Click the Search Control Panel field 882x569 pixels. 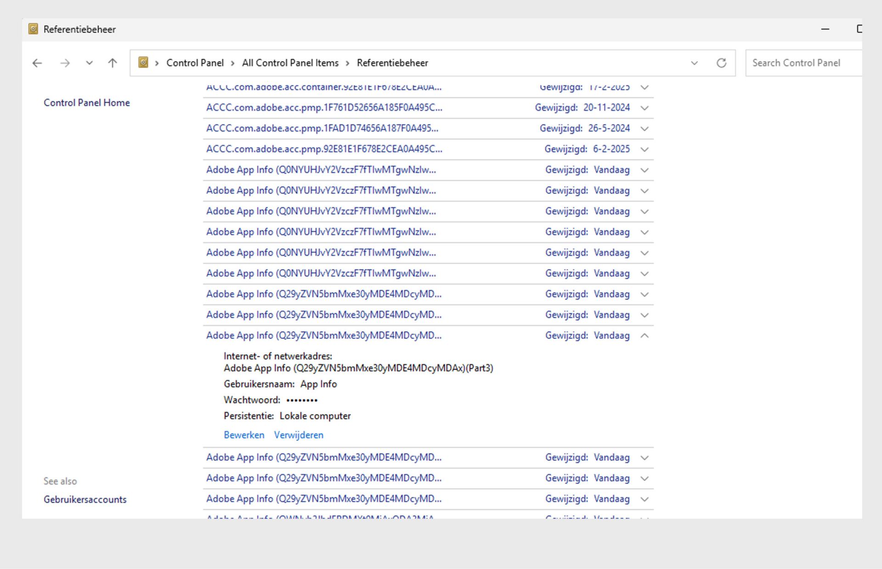803,63
